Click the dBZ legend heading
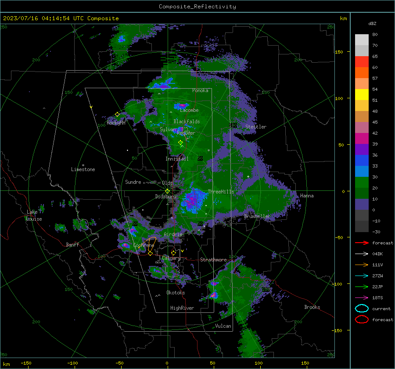Viewport: 395px width, 369px height. point(372,23)
